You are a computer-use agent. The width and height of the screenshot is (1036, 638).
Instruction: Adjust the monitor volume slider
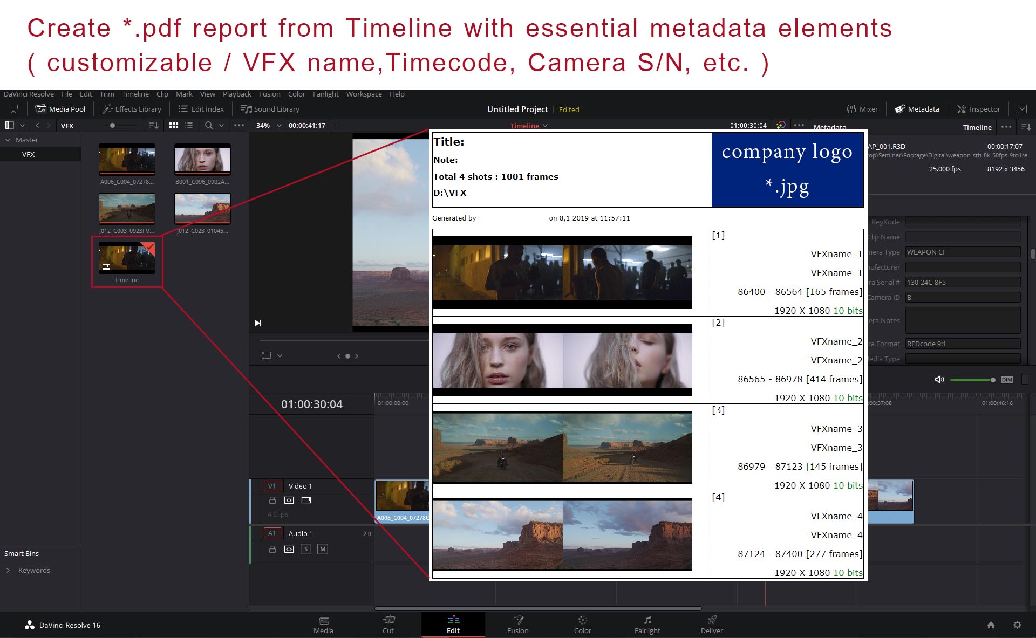[972, 380]
